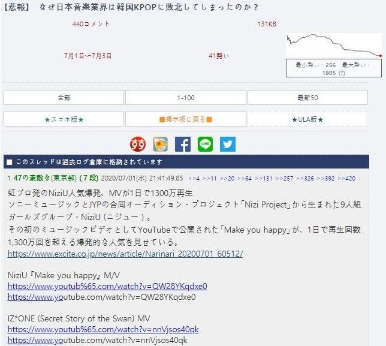Click the NiziU『Make you happy』M/V text
This screenshot has height=346, width=386.
[64, 275]
